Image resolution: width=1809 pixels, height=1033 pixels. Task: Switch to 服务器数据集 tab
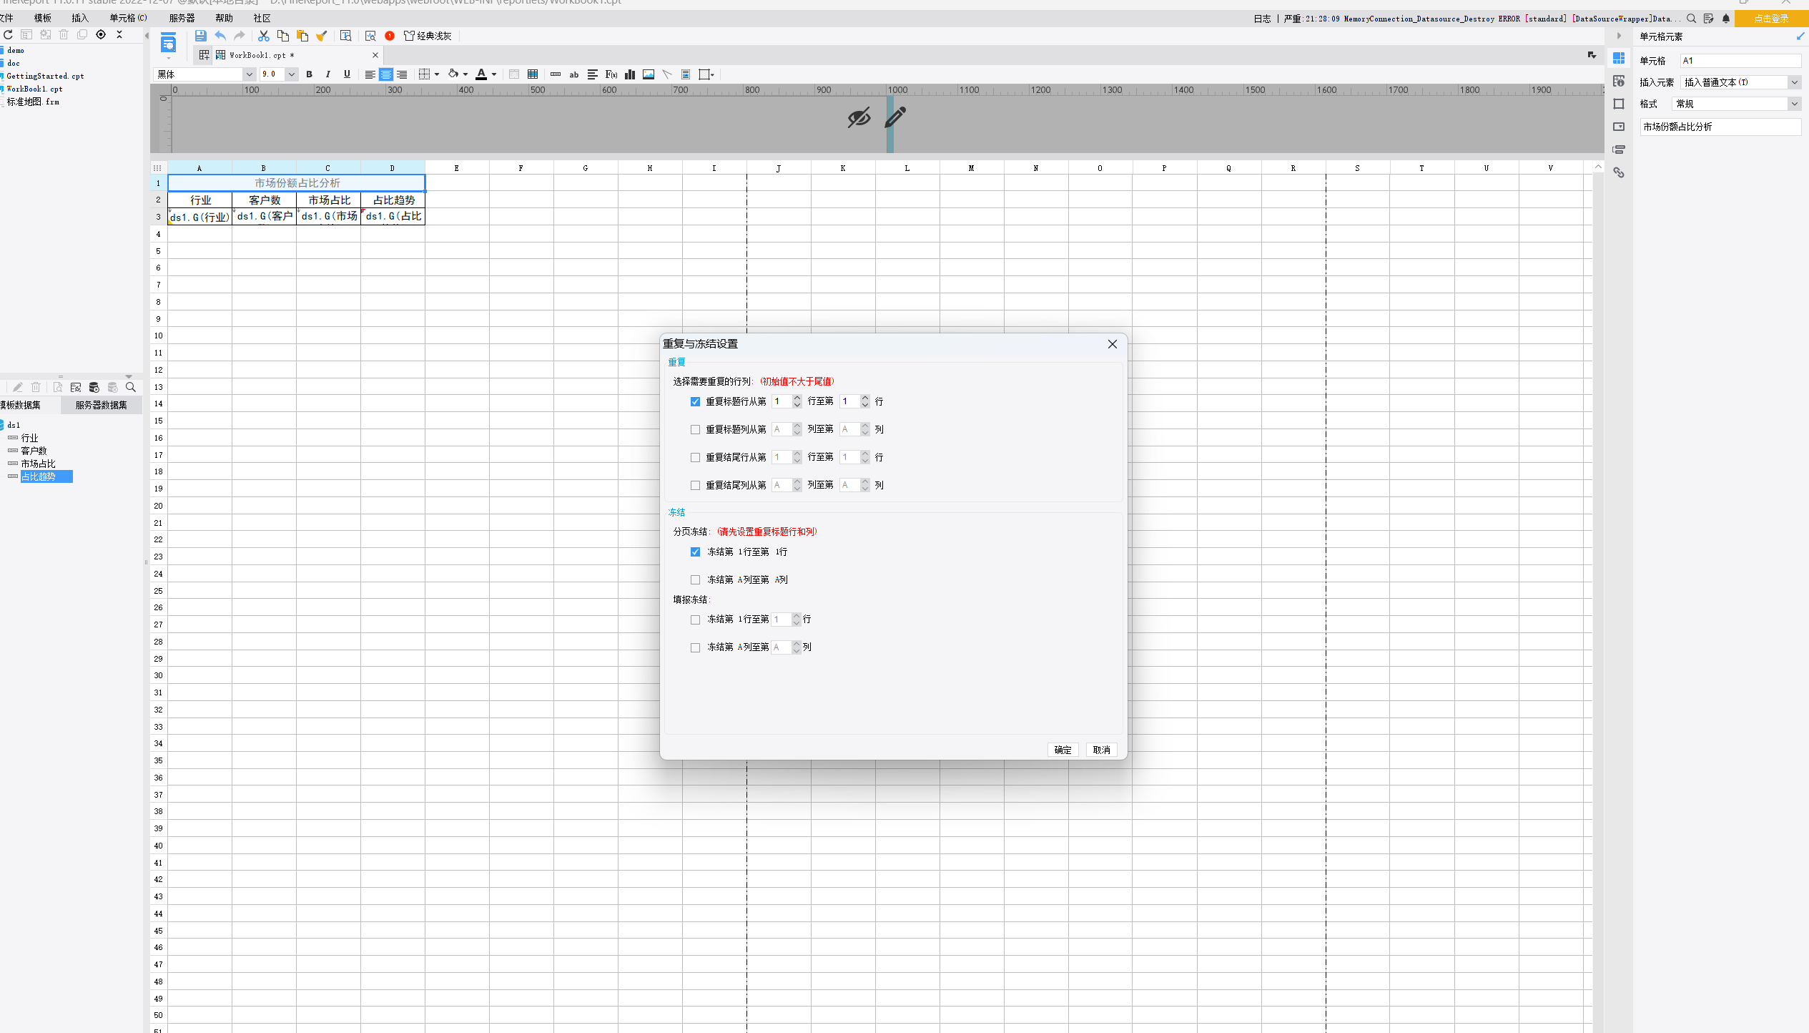tap(101, 405)
